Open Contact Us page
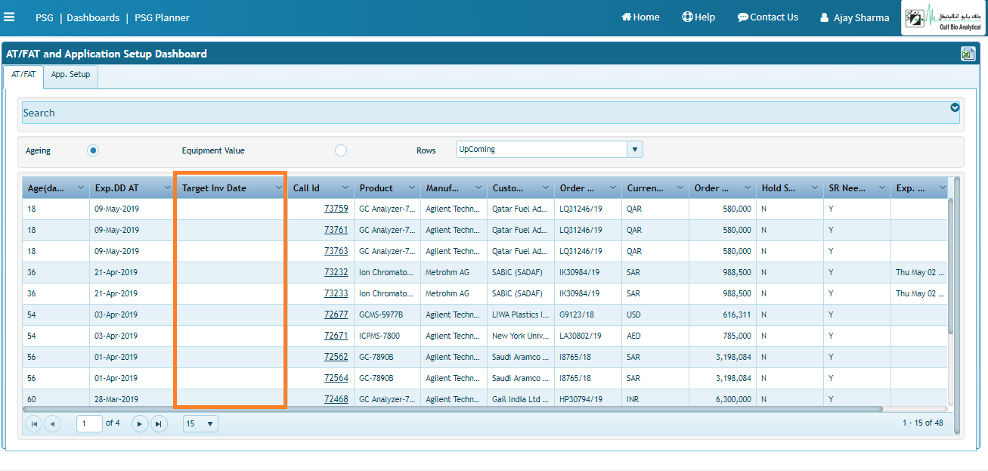The image size is (988, 471). tap(767, 17)
